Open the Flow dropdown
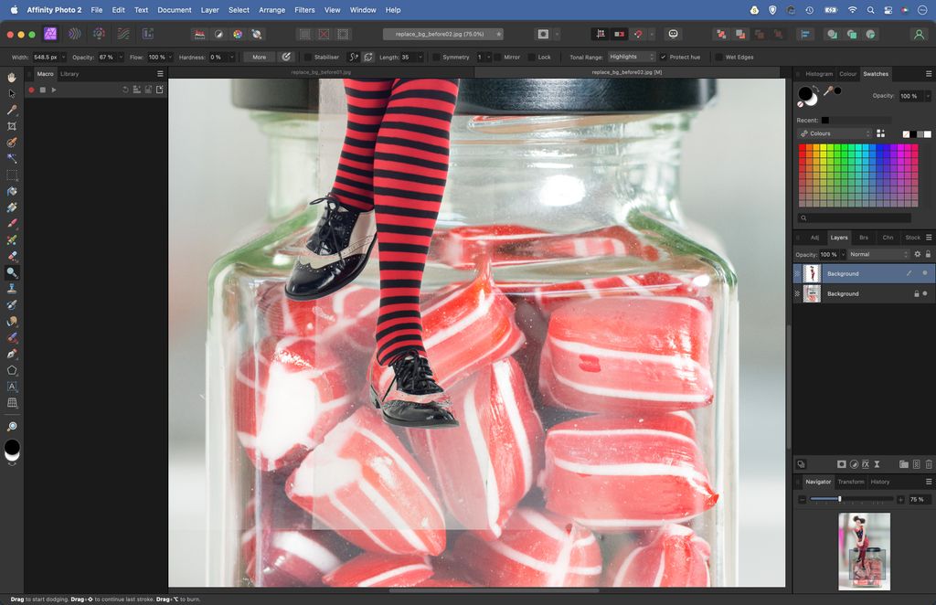Screen dimensions: 936x605 (x=170, y=58)
